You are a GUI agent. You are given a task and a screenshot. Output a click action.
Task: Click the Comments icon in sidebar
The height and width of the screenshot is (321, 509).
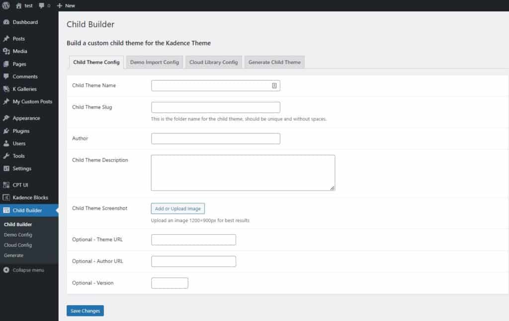(6, 76)
